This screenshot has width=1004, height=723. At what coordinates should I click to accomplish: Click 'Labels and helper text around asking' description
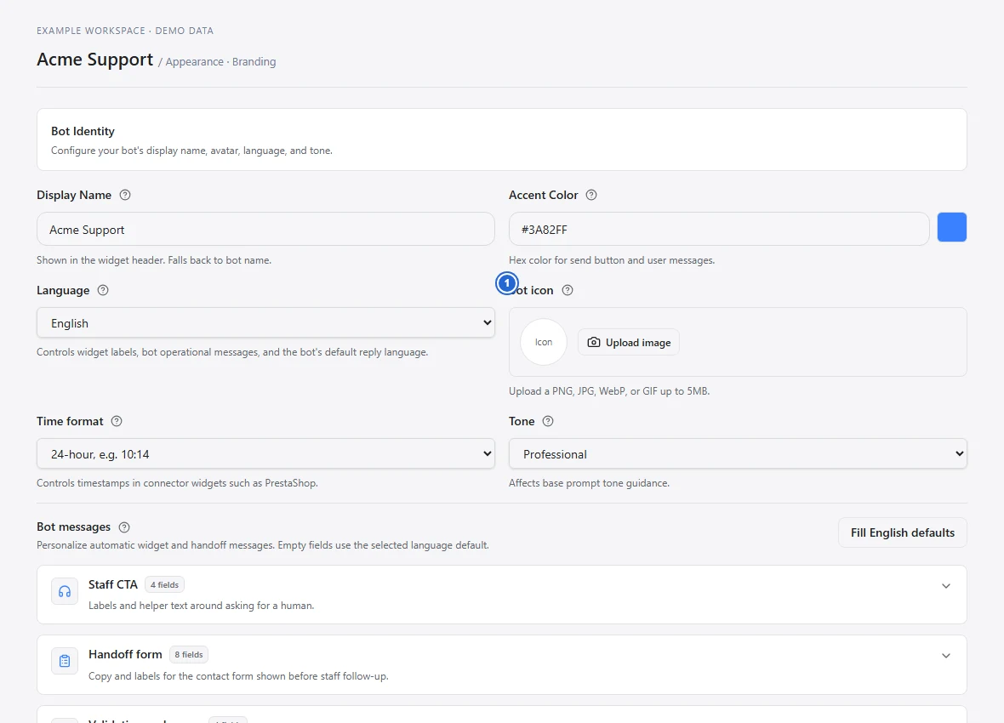(201, 605)
